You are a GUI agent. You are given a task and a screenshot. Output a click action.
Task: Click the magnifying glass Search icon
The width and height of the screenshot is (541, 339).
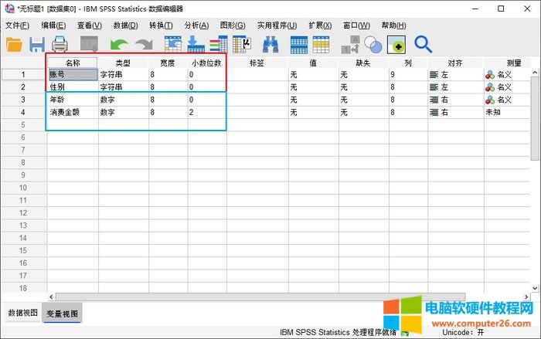click(x=423, y=44)
